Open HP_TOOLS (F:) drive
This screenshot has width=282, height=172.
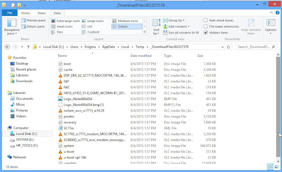(27, 146)
